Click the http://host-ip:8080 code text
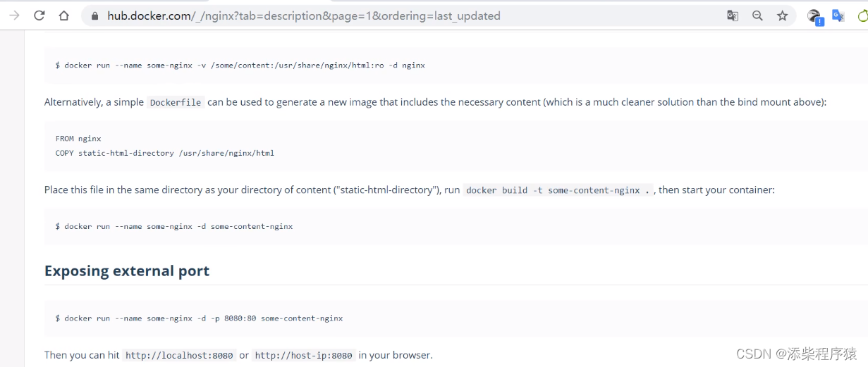 pos(303,356)
